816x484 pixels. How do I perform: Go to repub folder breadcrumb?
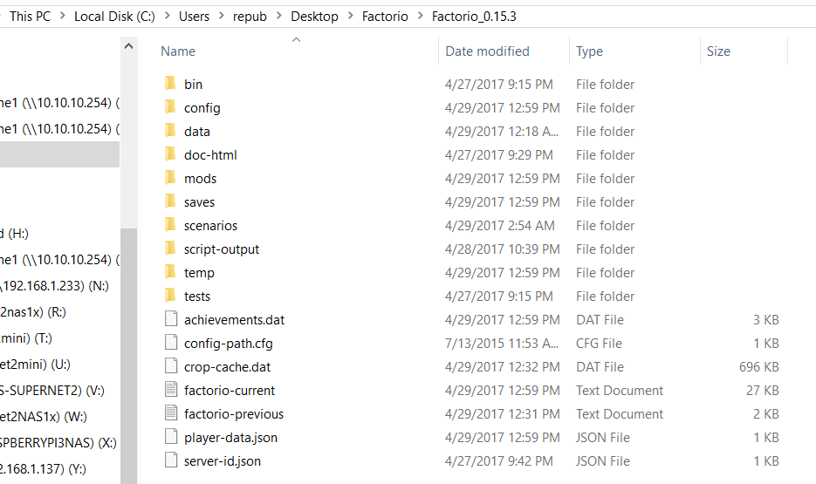(x=250, y=17)
